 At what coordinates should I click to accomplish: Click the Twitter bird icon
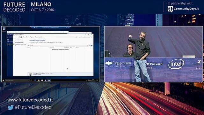pyautogui.click(x=11, y=107)
